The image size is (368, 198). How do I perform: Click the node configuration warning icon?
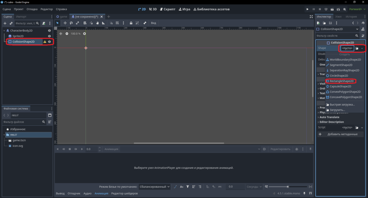[x=45, y=42]
